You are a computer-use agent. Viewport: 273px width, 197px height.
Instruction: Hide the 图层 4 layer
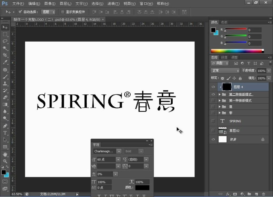pyautogui.click(x=213, y=87)
